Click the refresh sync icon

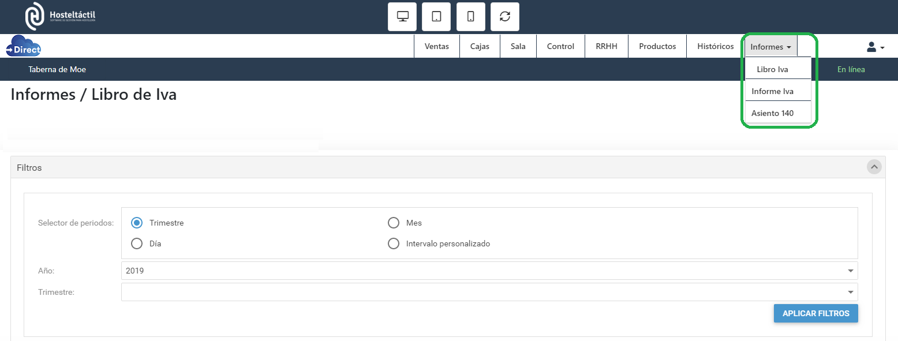505,17
